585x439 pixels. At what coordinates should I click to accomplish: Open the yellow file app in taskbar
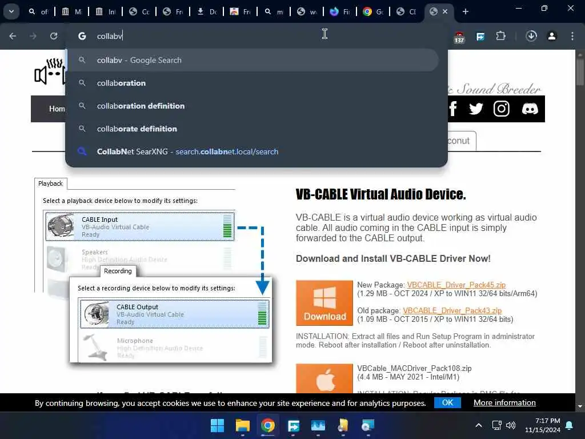343,425
